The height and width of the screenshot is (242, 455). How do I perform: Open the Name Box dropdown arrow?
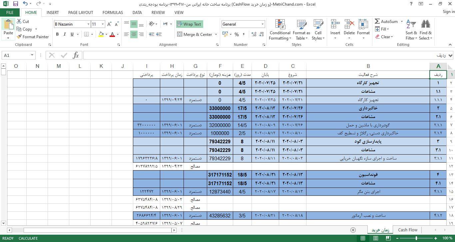[x=32, y=55]
